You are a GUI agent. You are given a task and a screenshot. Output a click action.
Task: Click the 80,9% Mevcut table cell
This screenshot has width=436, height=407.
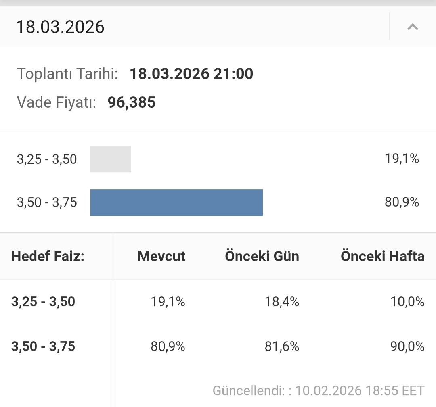pos(168,346)
